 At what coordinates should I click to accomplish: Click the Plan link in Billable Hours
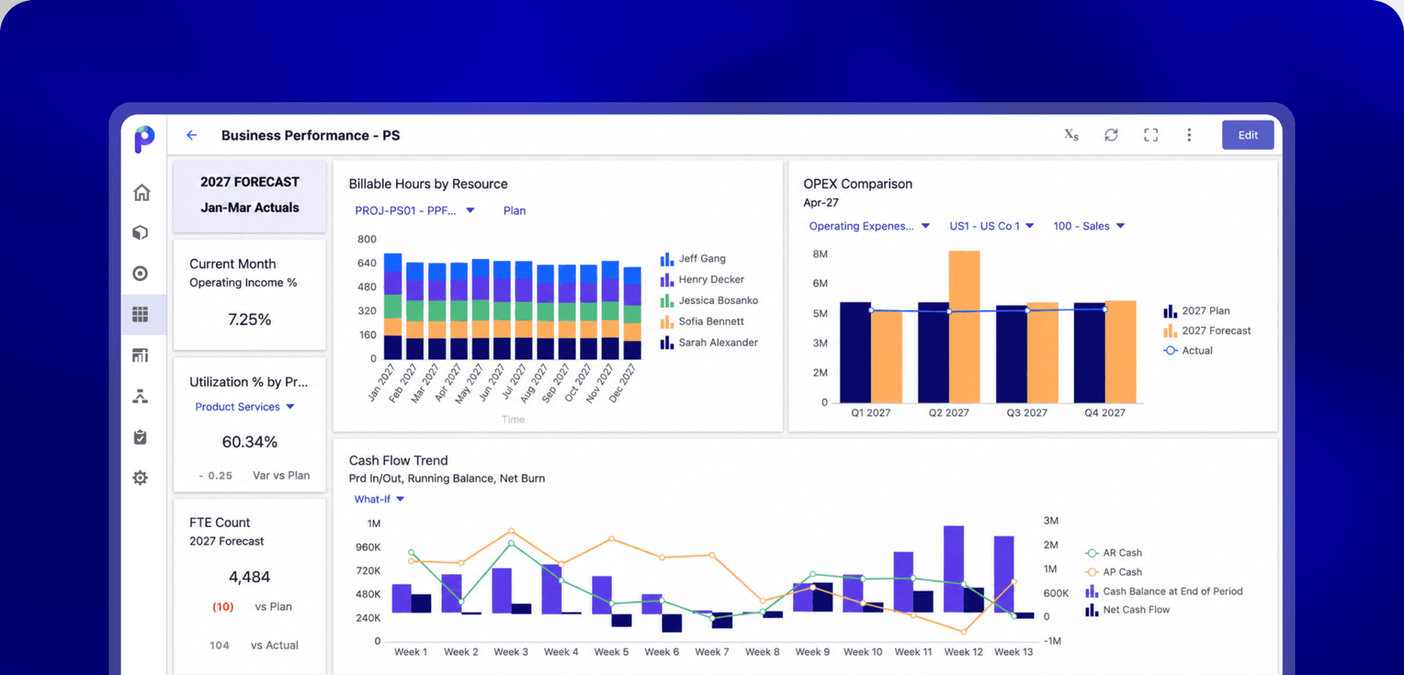click(514, 211)
